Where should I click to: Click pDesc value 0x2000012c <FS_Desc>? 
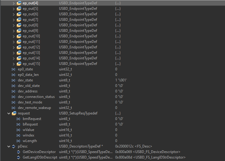coord(133,146)
